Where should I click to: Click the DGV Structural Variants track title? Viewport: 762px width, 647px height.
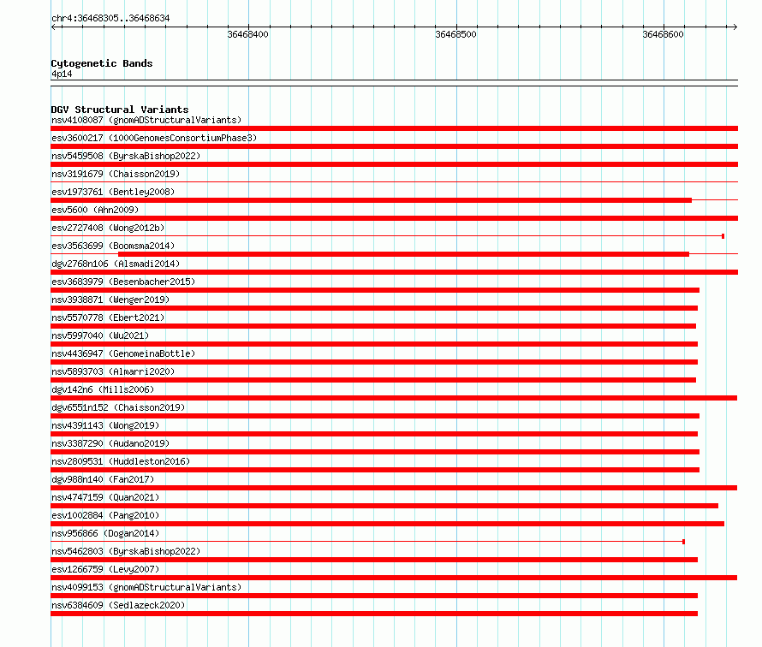120,110
